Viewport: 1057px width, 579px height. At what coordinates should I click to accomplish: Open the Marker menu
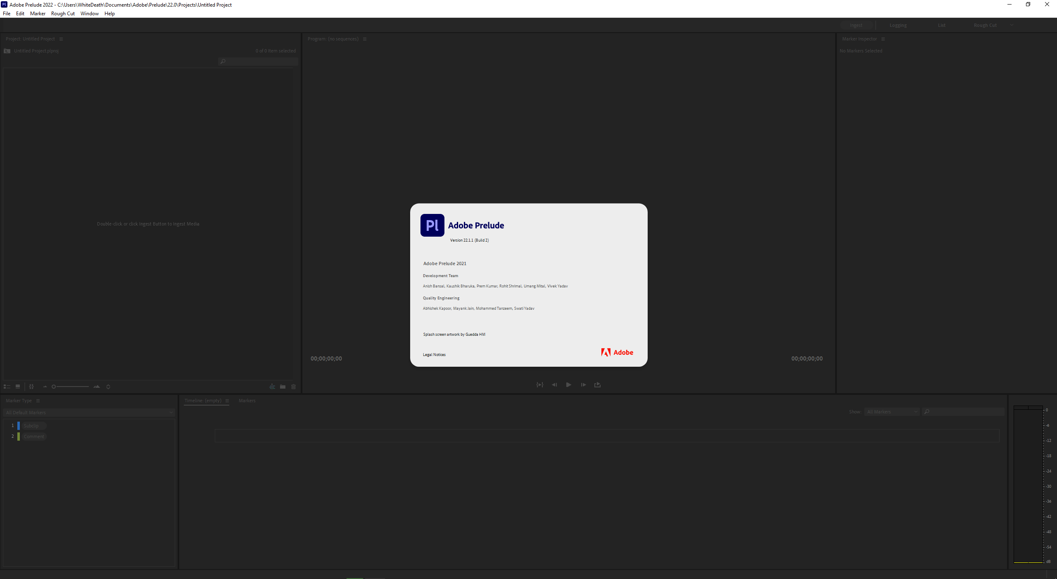click(x=38, y=14)
